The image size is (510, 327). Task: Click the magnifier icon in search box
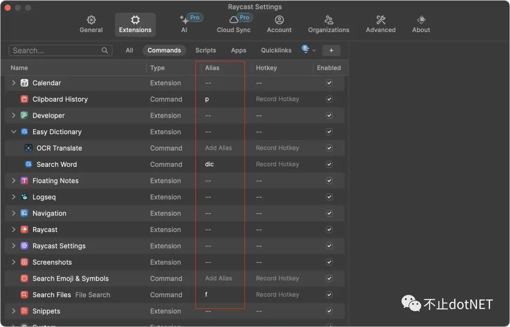[104, 51]
